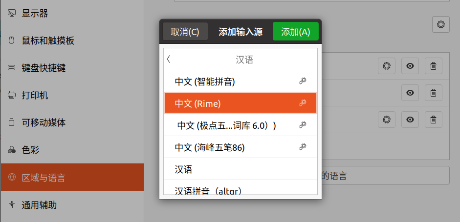The width and height of the screenshot is (460, 222).
Task: Click the eye preview button in the second input source row
Action: [410, 92]
